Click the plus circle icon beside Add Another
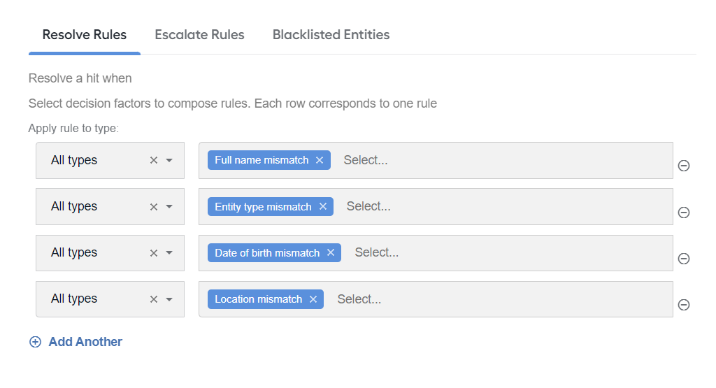This screenshot has width=716, height=388. pyautogui.click(x=35, y=342)
